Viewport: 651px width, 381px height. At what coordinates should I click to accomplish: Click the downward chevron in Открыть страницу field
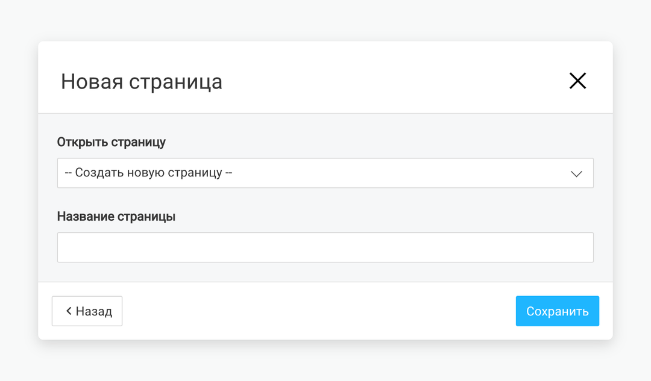(576, 174)
